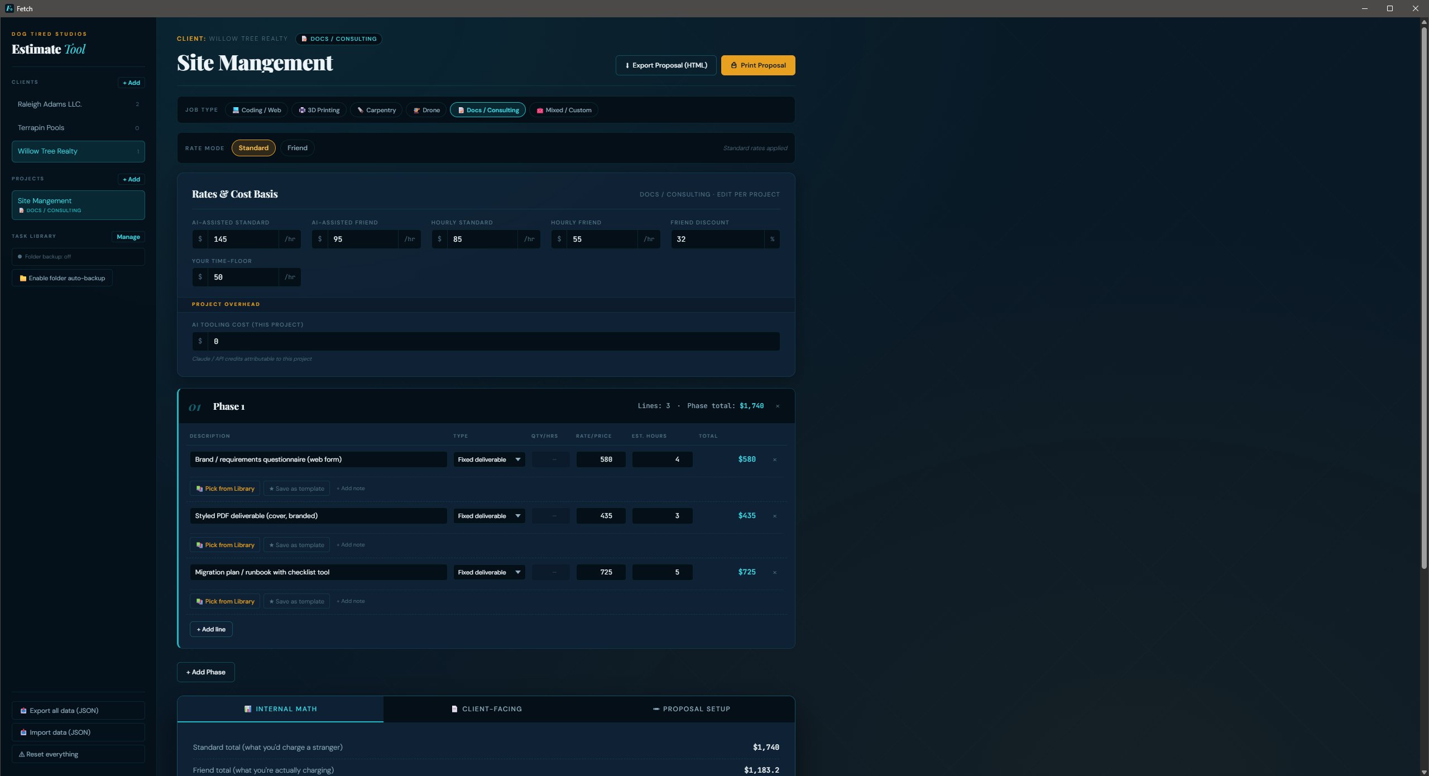Add a new client

[132, 83]
